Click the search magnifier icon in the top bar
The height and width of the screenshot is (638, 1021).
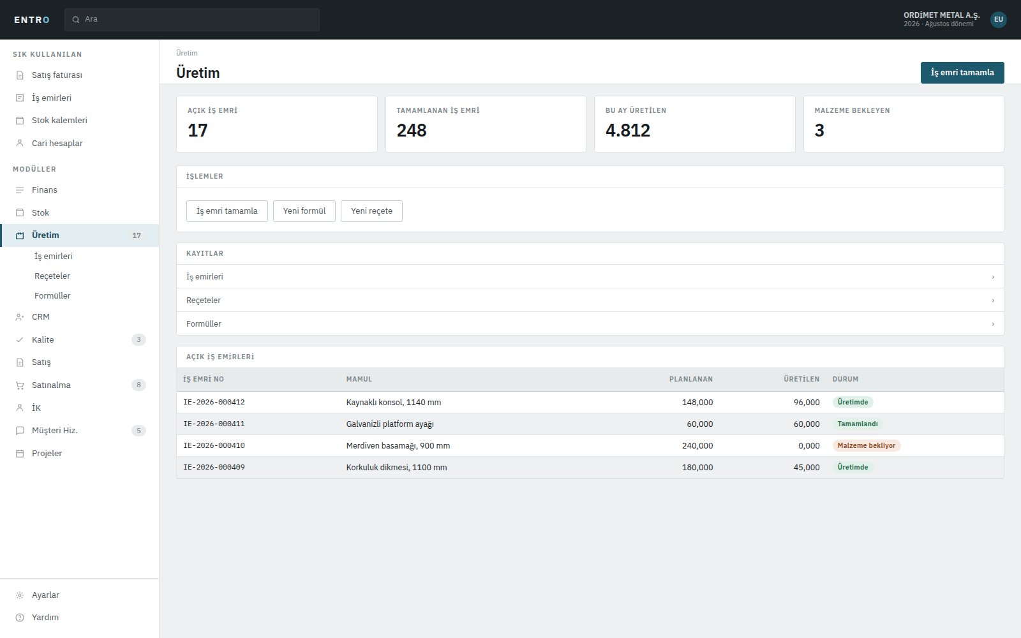[76, 20]
